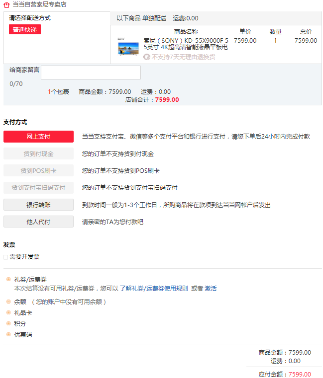
Task: Choose 他人代付 payment method
Action: click(38, 222)
